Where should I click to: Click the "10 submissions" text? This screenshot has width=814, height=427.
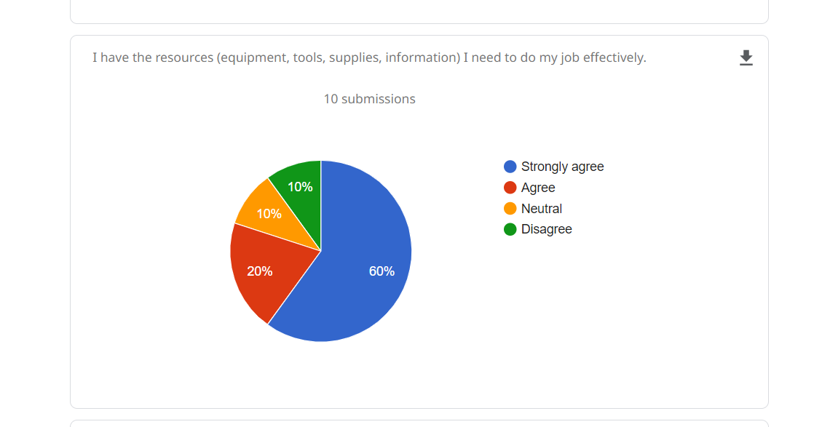pyautogui.click(x=369, y=99)
